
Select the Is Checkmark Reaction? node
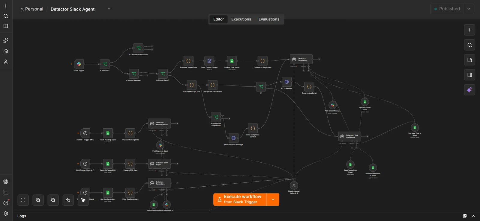coord(138,48)
